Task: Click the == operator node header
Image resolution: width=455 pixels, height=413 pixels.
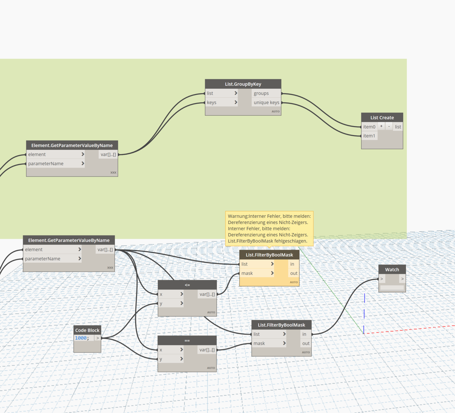Action: click(187, 341)
